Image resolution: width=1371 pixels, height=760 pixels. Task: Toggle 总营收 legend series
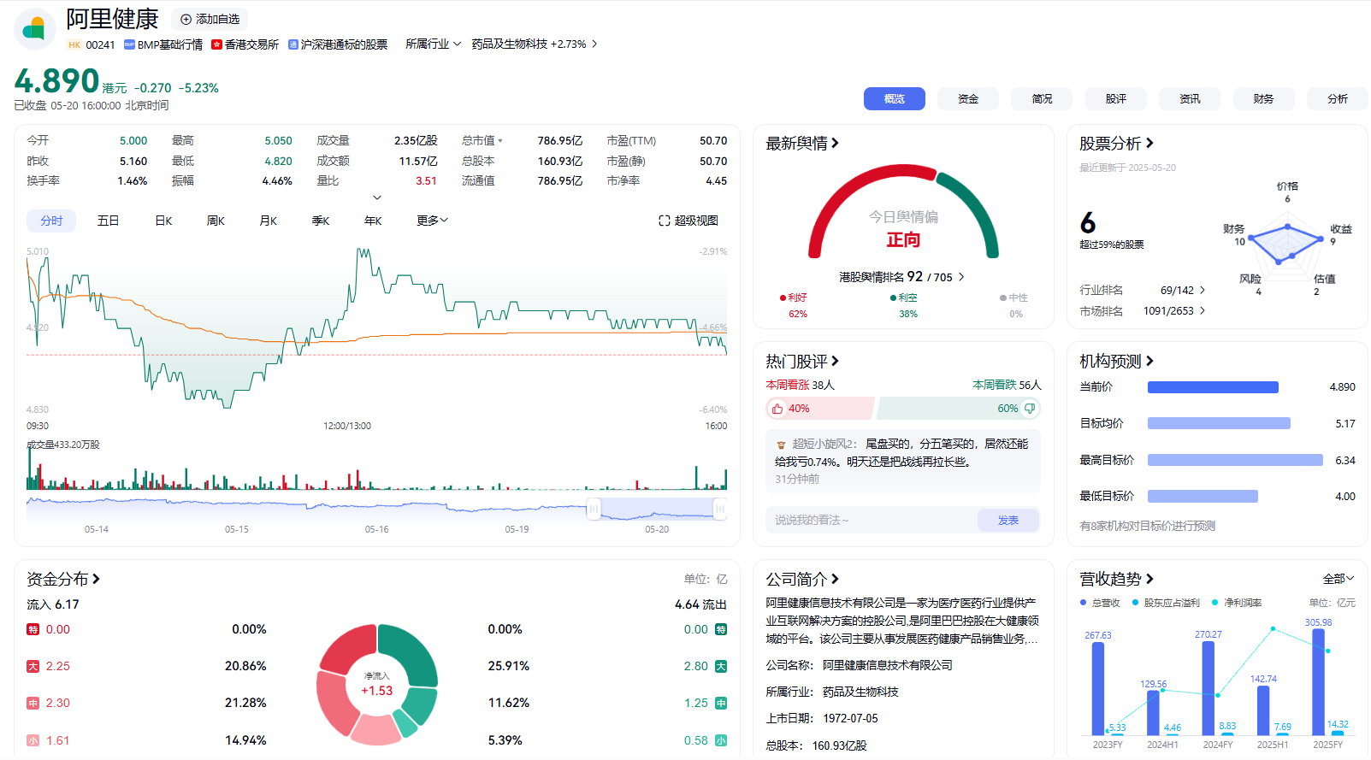tap(1100, 603)
